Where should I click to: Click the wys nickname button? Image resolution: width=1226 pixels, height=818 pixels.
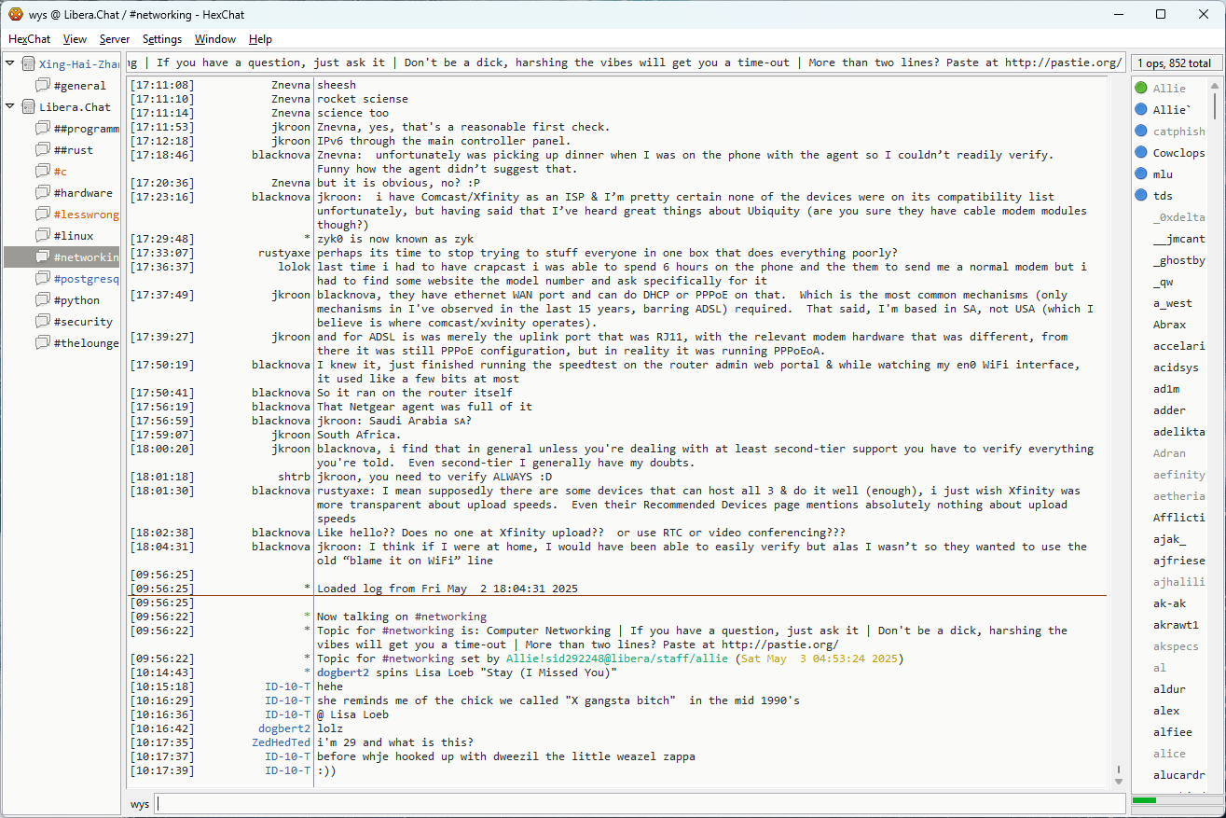tap(140, 804)
